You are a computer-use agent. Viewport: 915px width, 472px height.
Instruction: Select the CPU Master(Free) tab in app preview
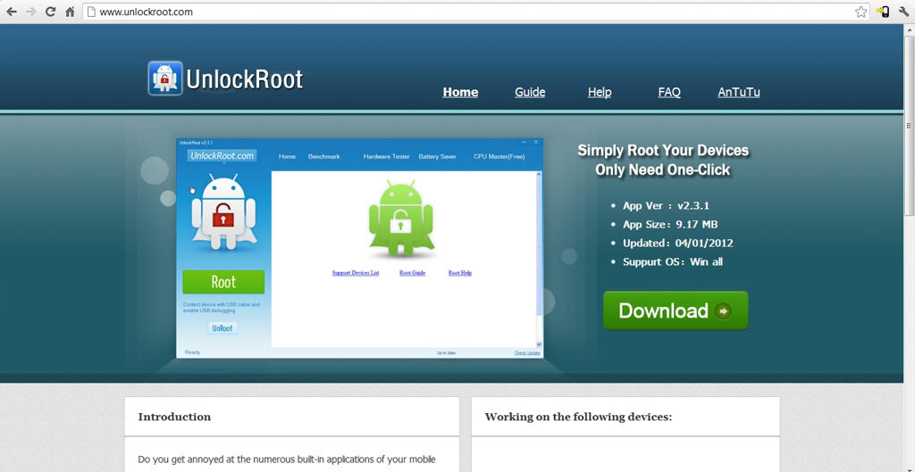499,156
